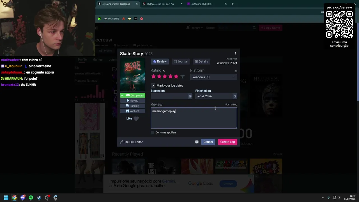Set rating to three stars

(x=165, y=76)
